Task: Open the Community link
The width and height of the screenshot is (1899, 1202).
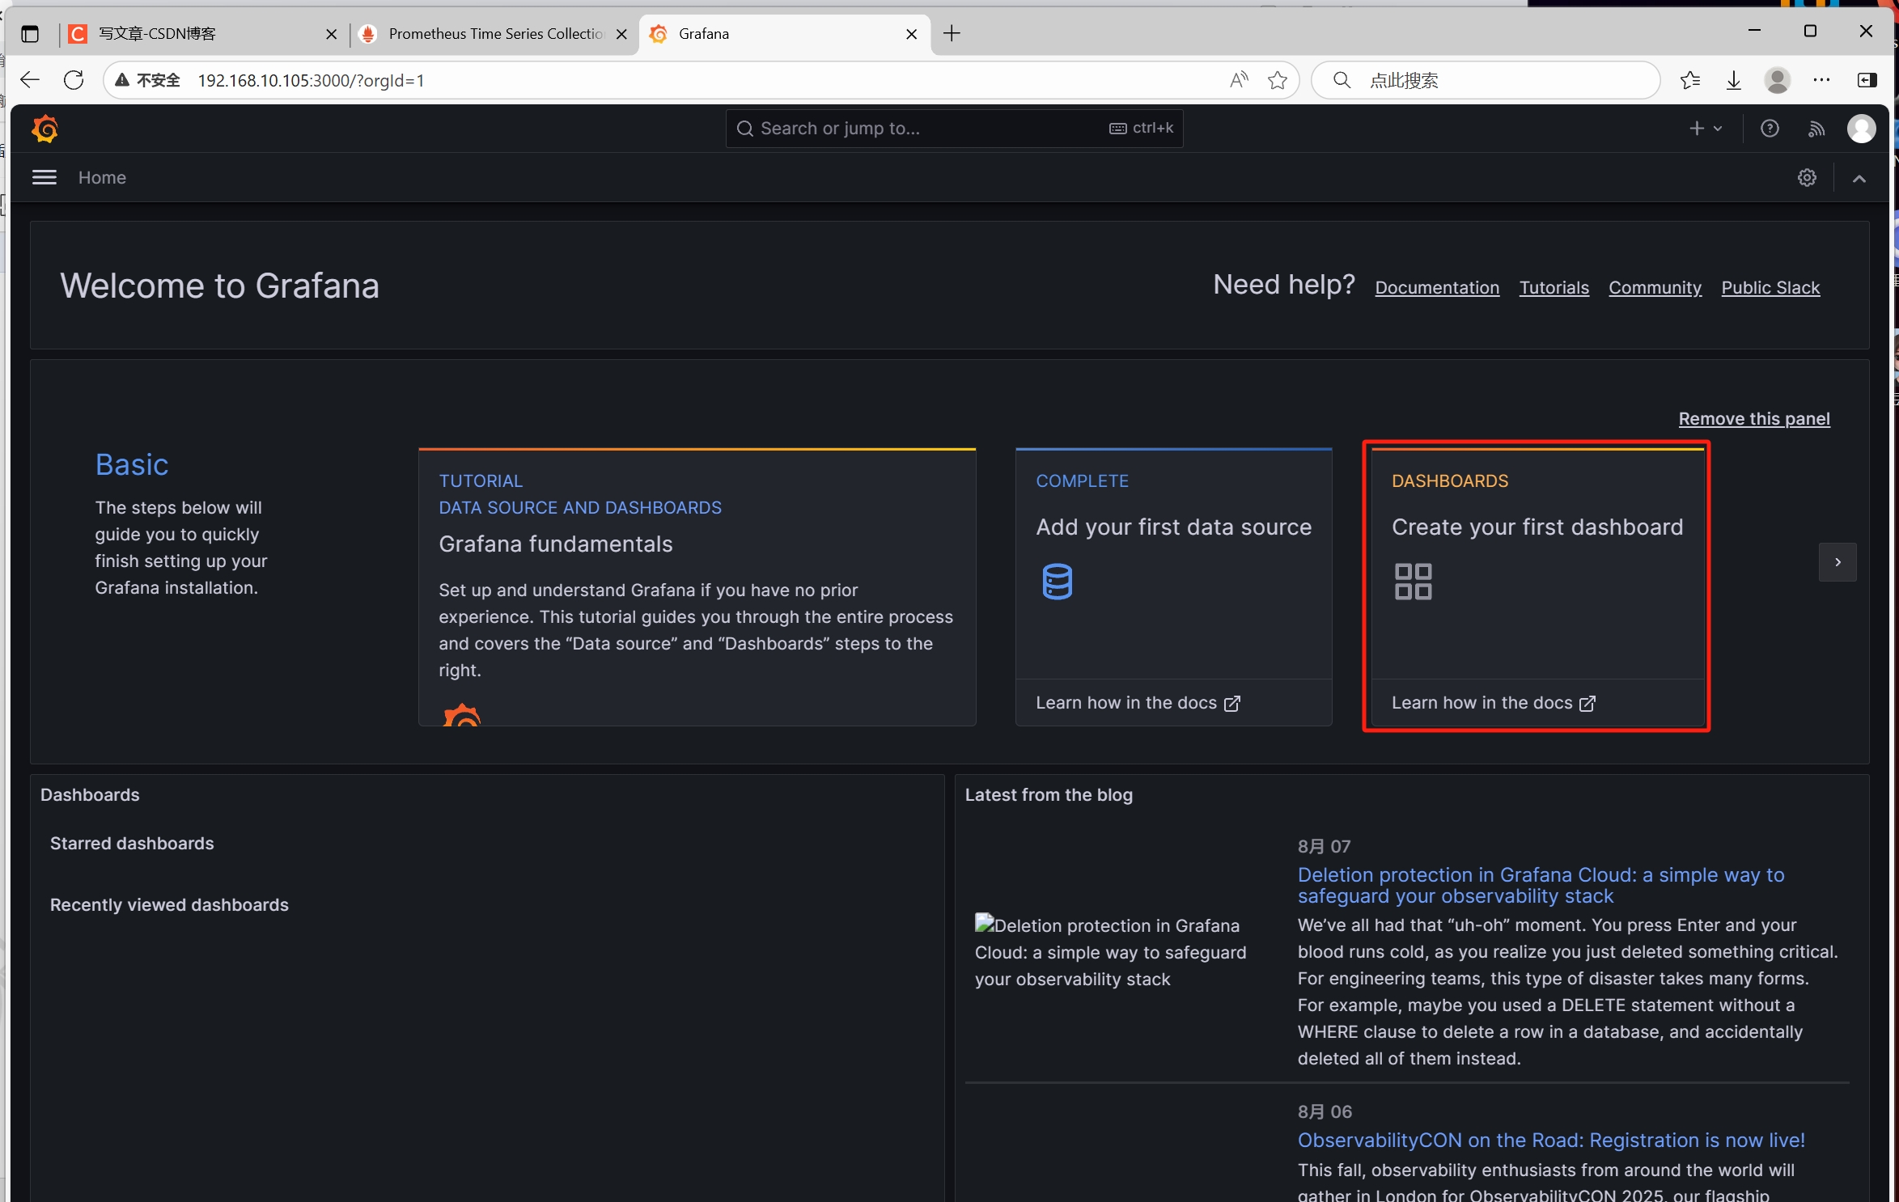Action: (1655, 287)
